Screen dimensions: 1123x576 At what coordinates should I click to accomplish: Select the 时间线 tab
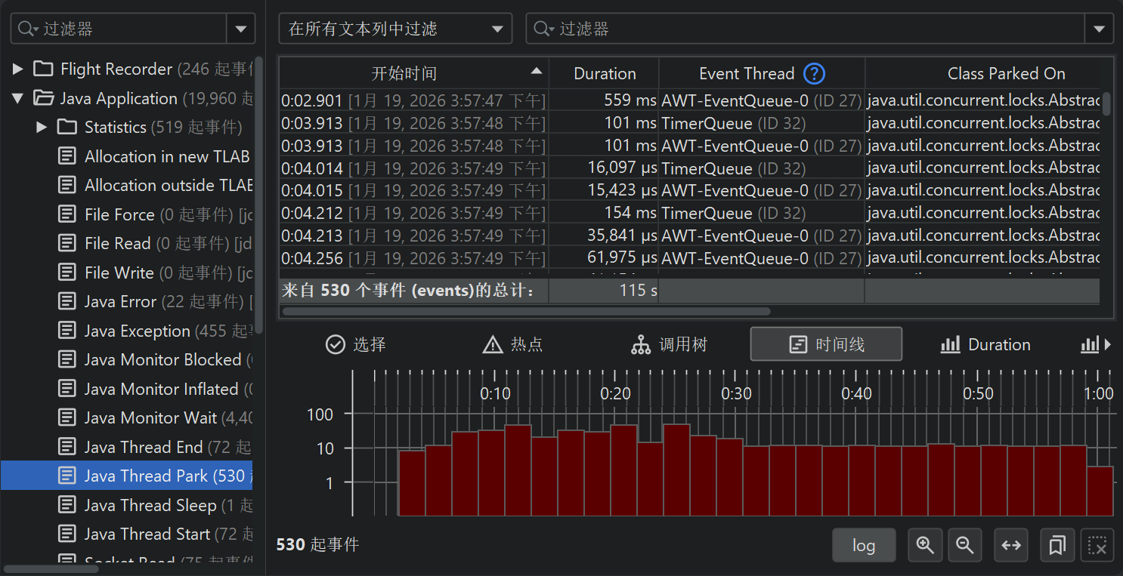pos(826,345)
